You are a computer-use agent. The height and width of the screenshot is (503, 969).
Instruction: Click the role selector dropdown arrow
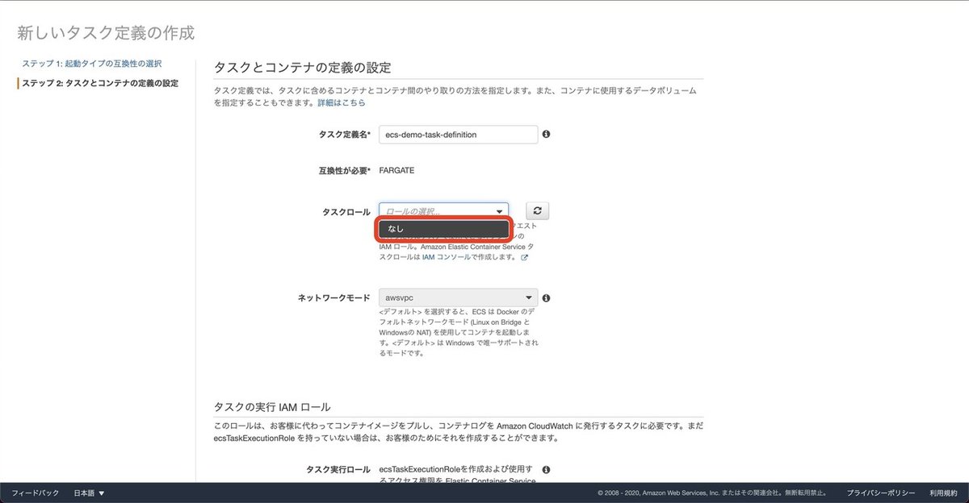point(501,210)
